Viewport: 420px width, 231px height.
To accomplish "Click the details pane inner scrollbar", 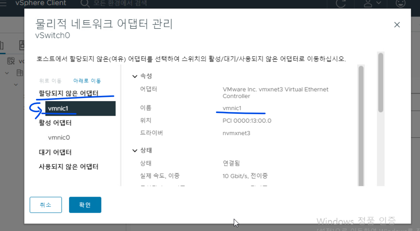I will (x=361, y=125).
